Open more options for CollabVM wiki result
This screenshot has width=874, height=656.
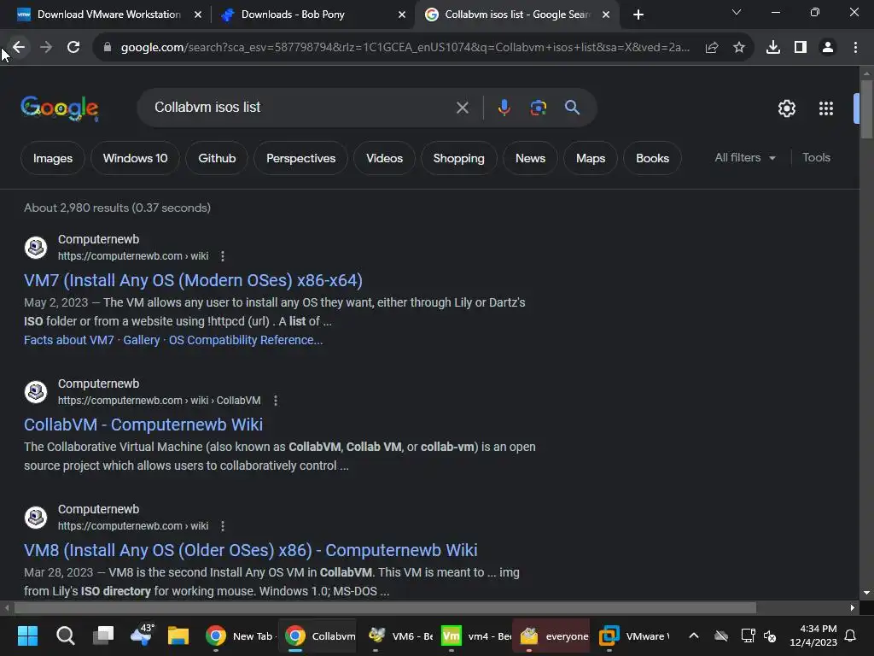coord(276,401)
